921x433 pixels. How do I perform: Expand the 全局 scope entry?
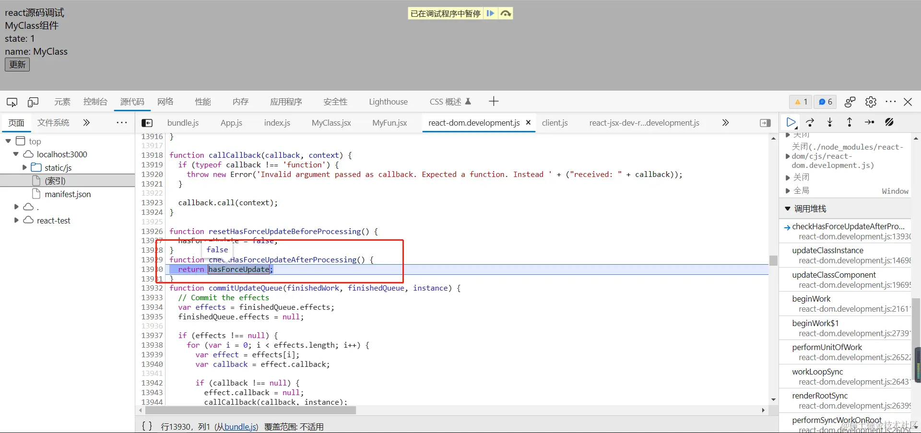[788, 191]
